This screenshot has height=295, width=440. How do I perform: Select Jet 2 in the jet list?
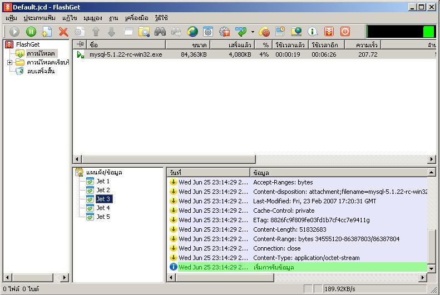click(103, 190)
